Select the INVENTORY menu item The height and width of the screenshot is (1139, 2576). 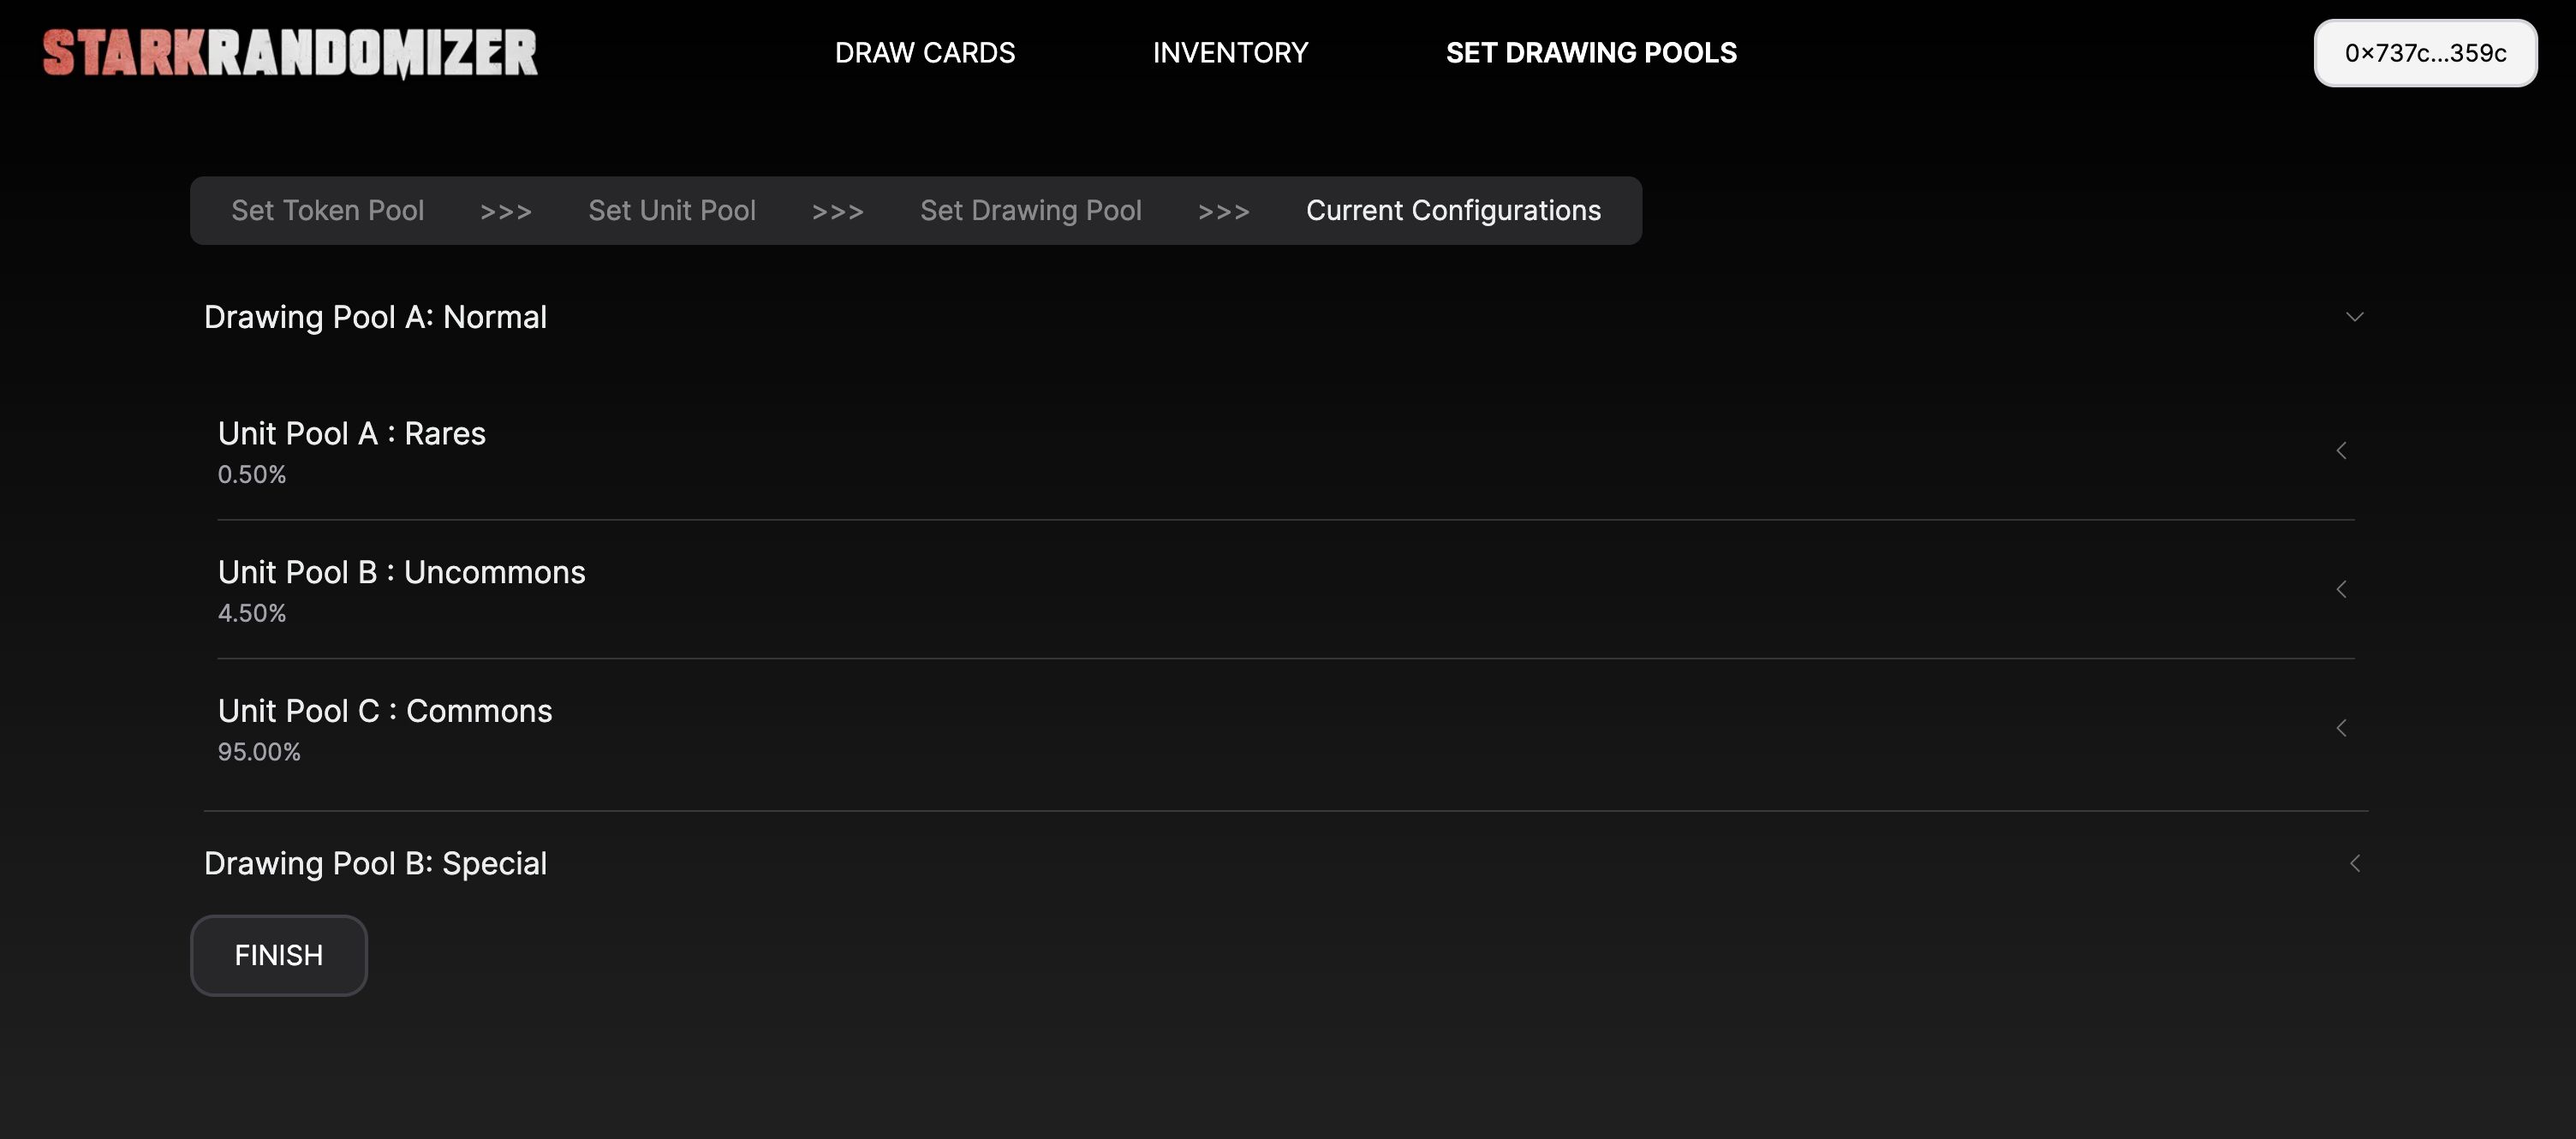click(1231, 50)
